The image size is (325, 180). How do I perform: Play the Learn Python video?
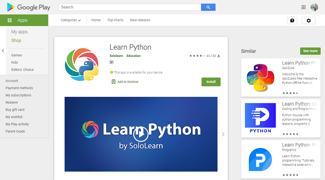[x=141, y=134]
